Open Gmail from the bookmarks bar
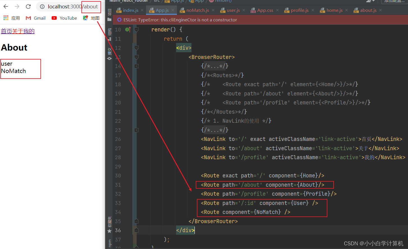408x249 pixels. click(35, 18)
